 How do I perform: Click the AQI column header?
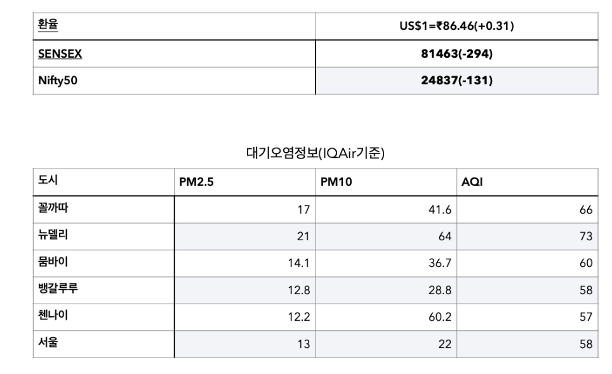tap(472, 182)
